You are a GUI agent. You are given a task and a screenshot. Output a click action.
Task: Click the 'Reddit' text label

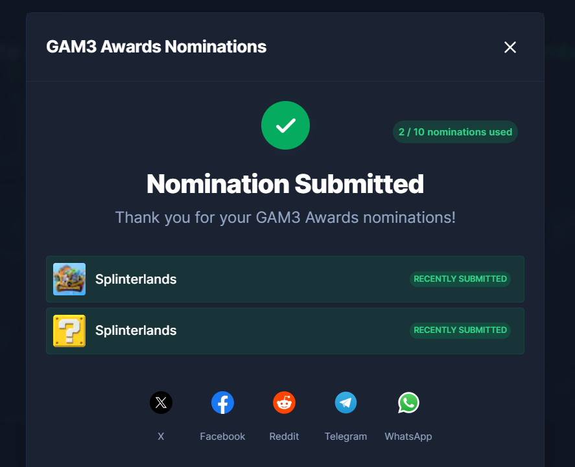[284, 437]
